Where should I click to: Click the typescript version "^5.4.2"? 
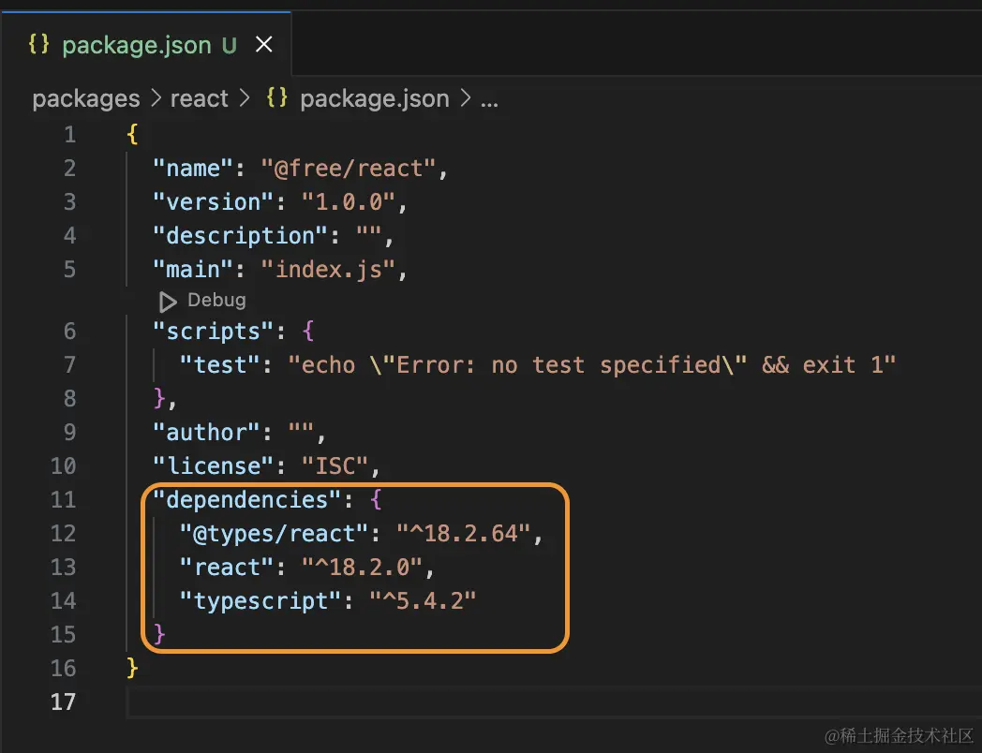point(424,600)
